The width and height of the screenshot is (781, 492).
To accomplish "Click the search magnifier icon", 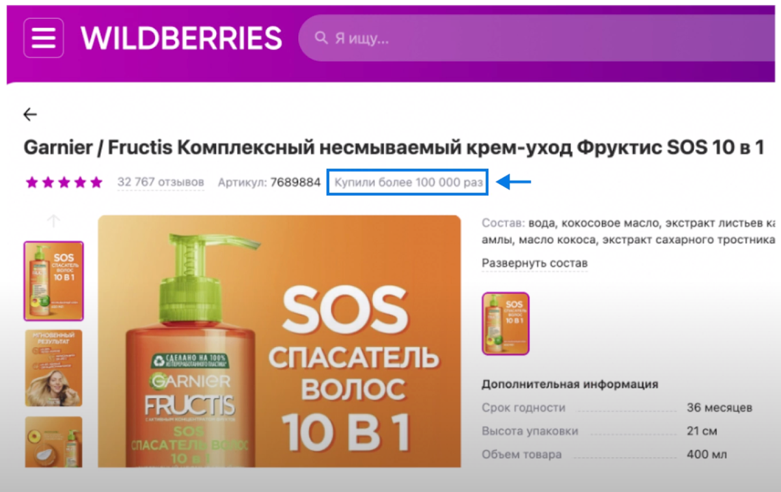I will (x=321, y=38).
